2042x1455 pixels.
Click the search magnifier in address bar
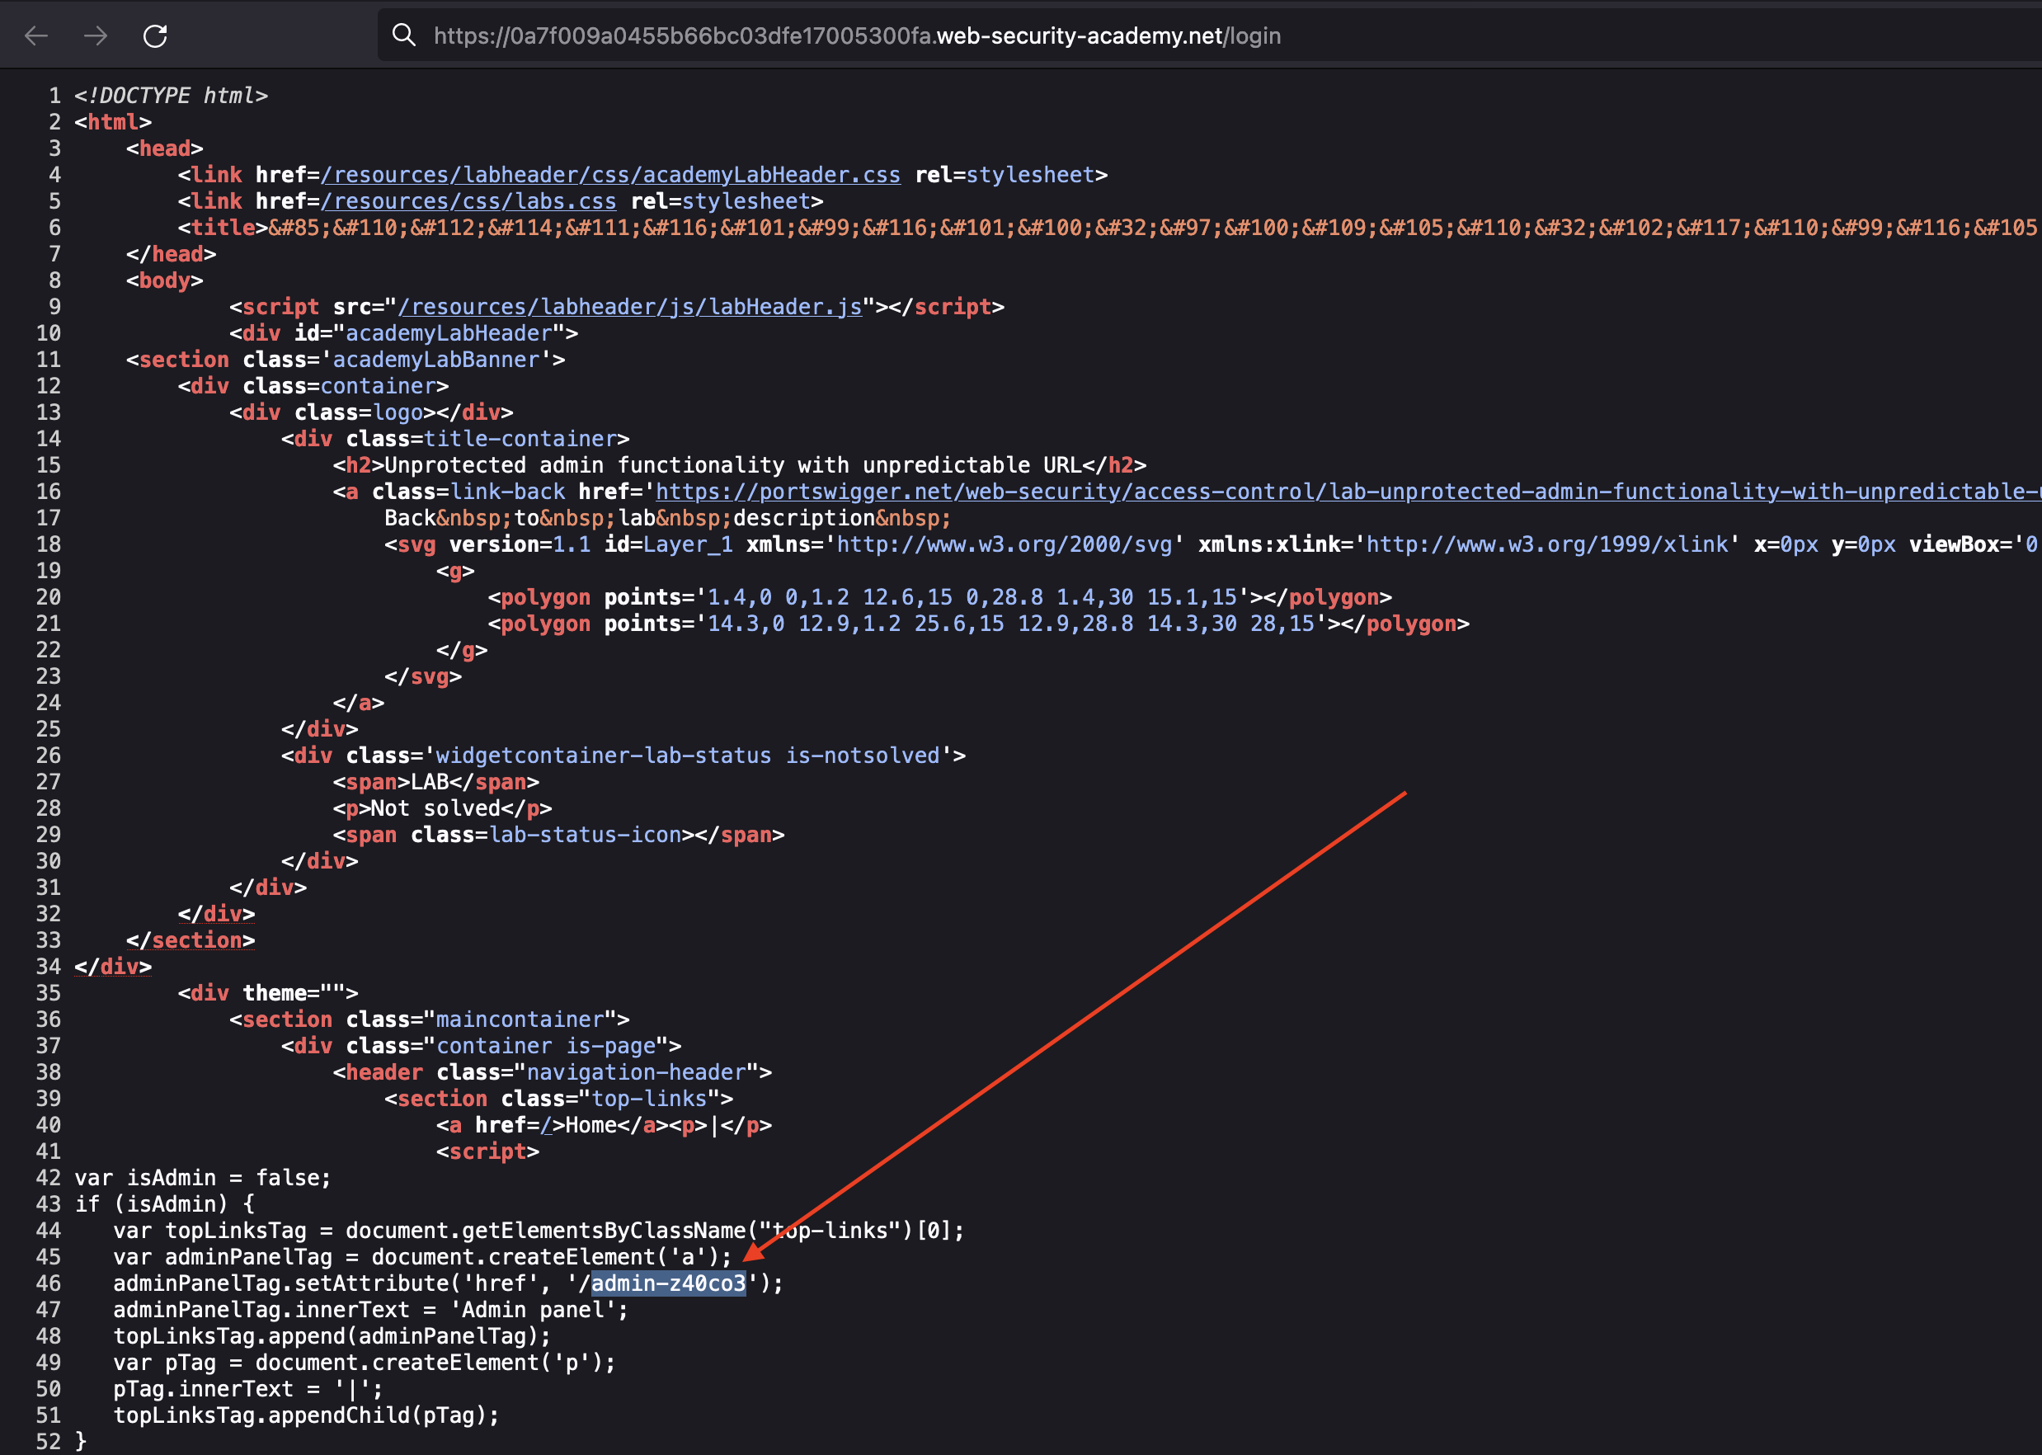coord(405,35)
